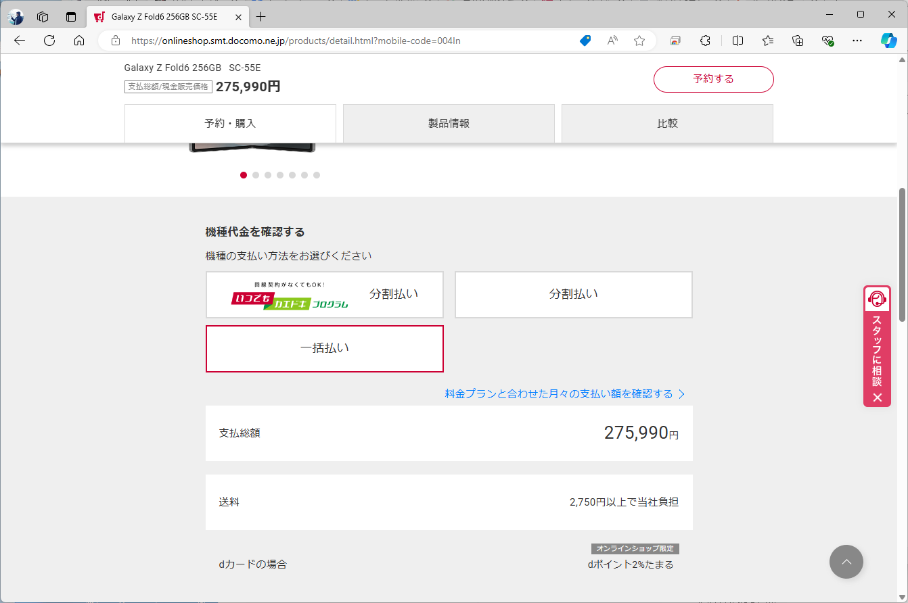Open the shopping price tag icon

[x=585, y=41]
